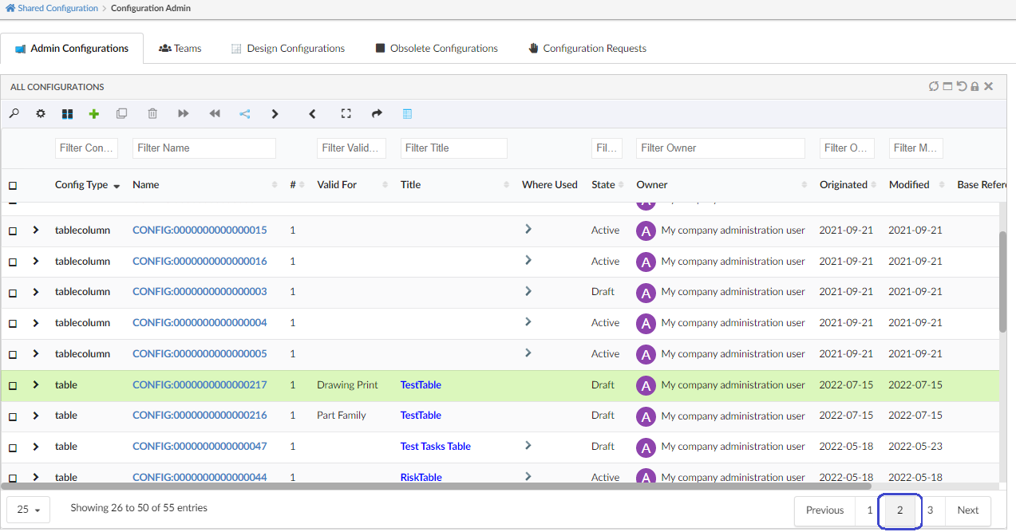
Task: Click the lock icon in panel header
Action: coord(974,87)
